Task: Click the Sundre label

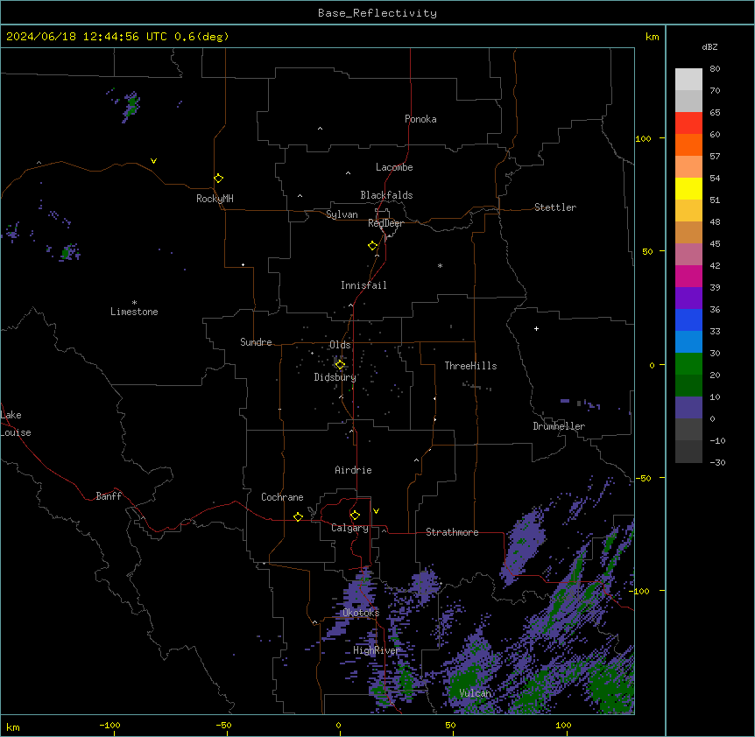Action: coord(256,342)
